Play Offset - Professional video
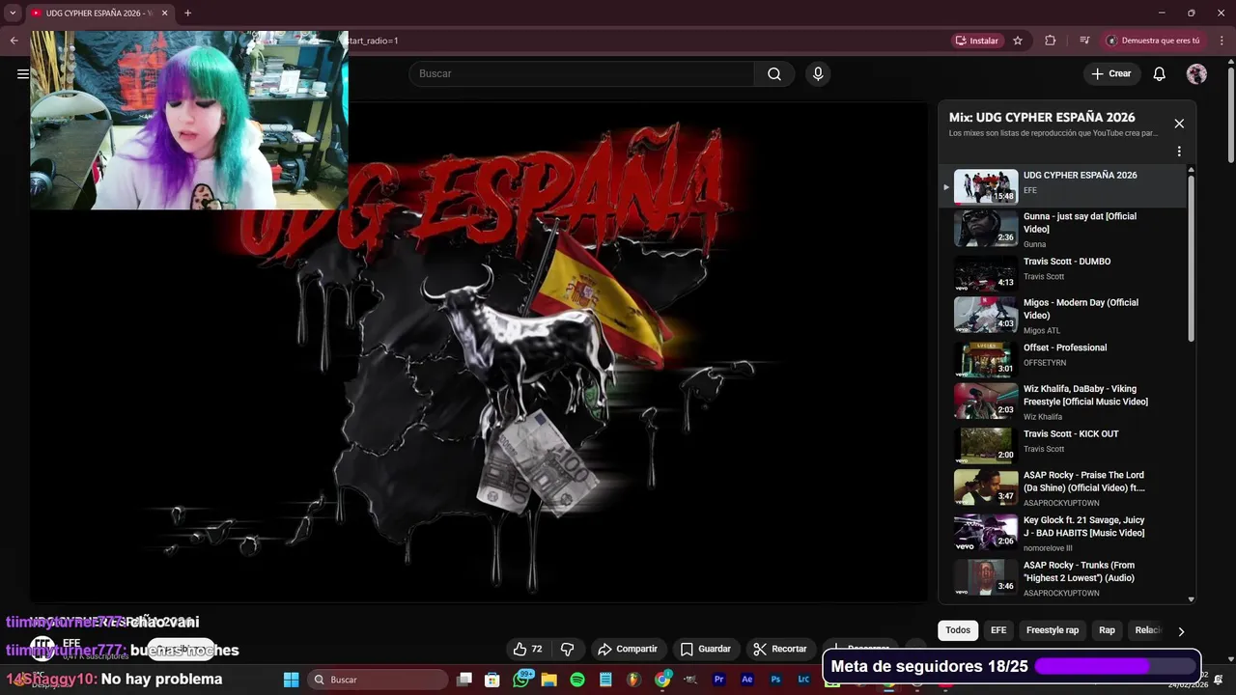 [x=1061, y=359]
